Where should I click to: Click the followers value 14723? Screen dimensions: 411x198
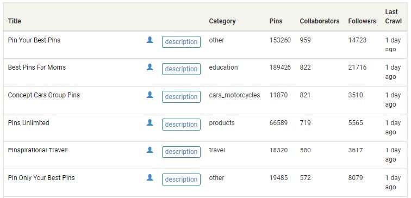pos(357,40)
